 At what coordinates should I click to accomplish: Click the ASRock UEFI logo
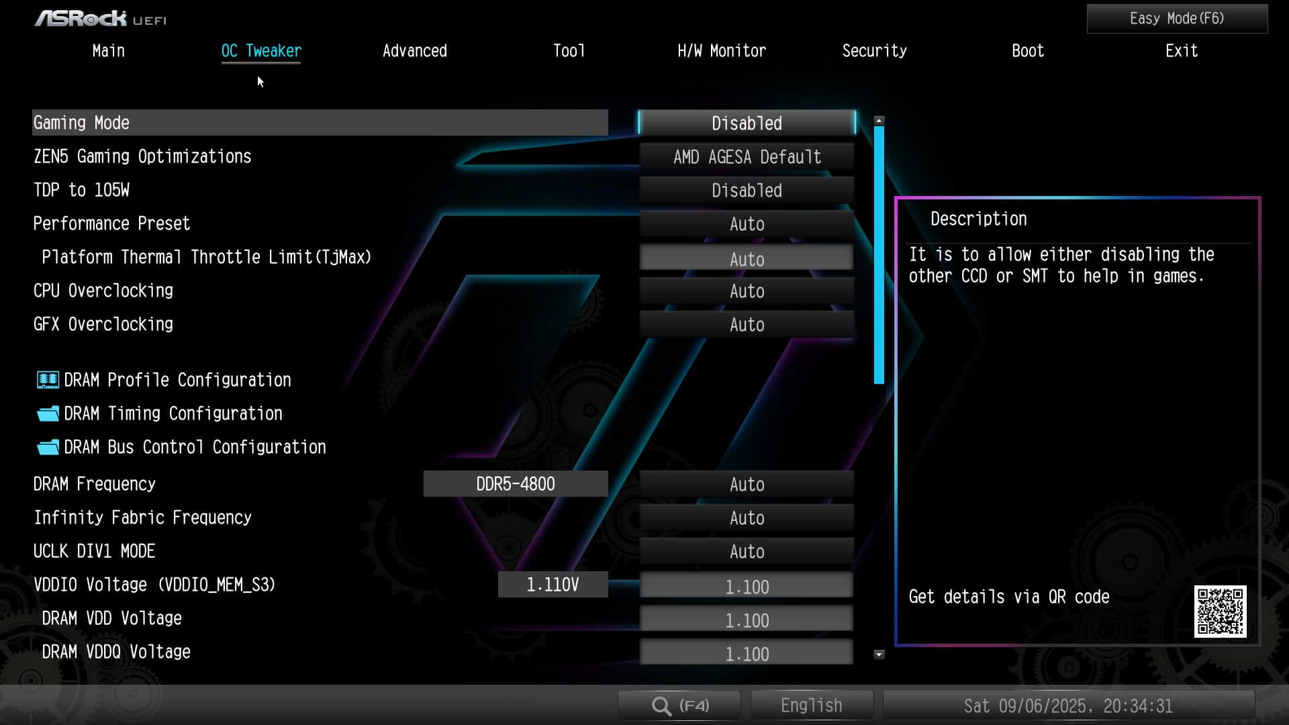[x=101, y=19]
